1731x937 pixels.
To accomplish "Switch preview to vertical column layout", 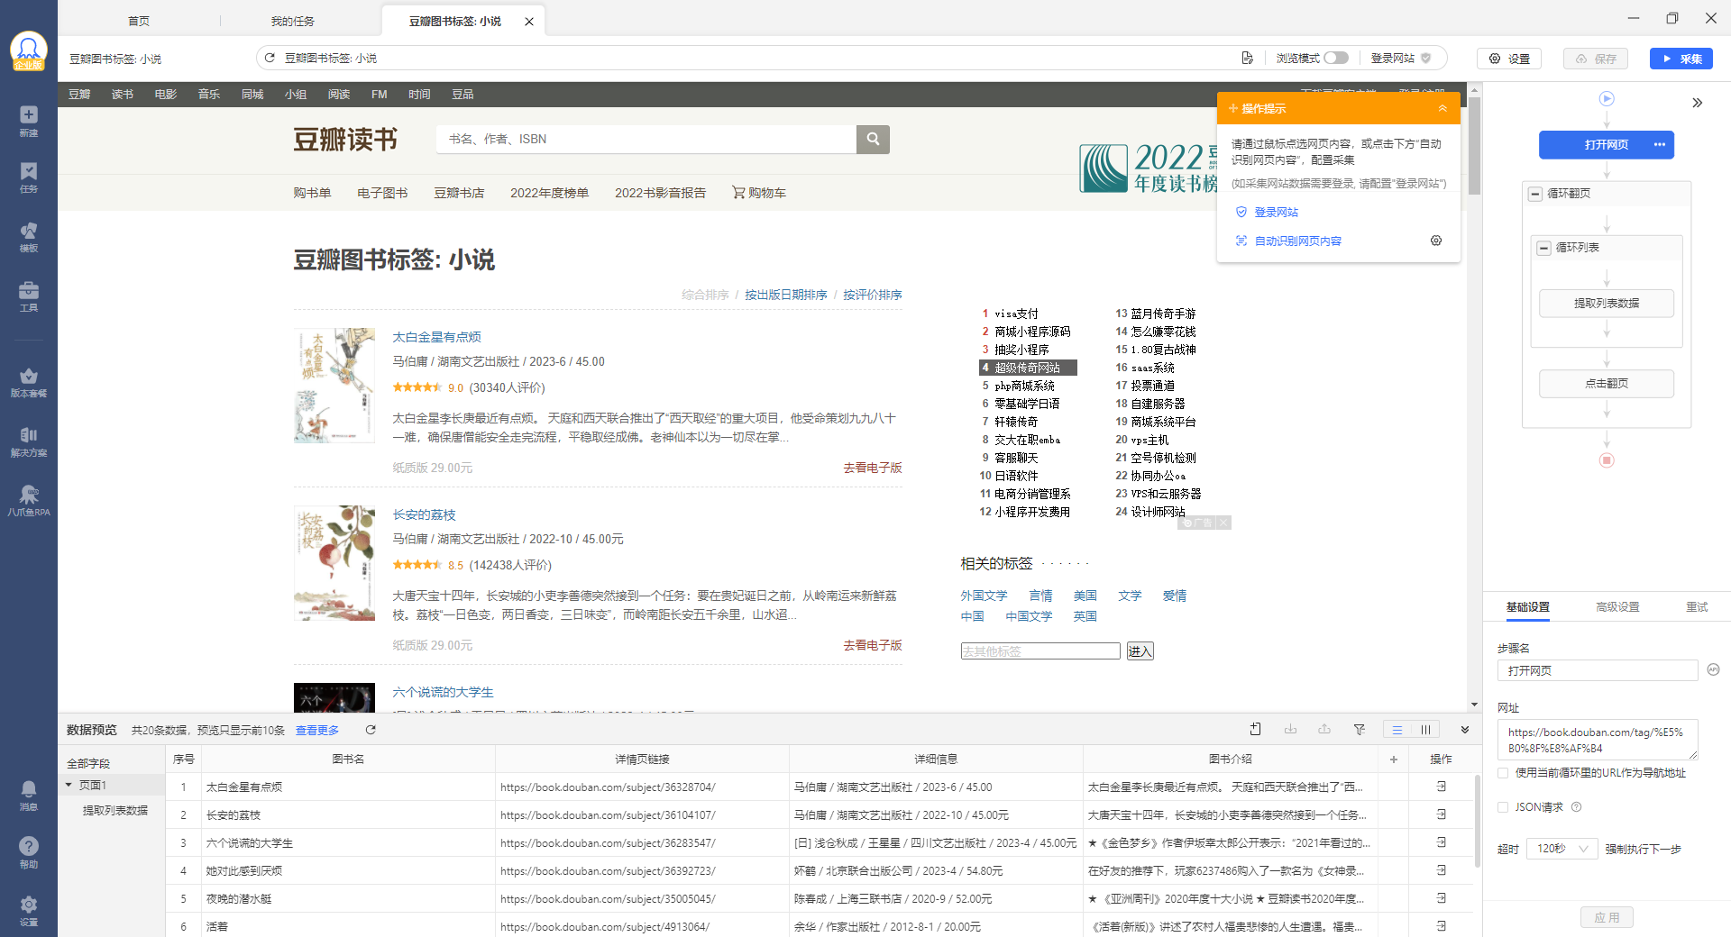I will [x=1425, y=730].
